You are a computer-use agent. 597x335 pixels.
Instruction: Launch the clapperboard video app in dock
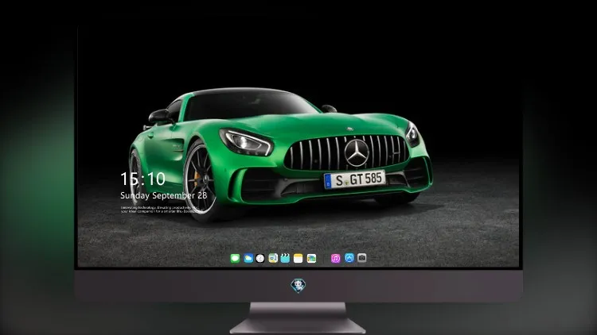coord(285,258)
